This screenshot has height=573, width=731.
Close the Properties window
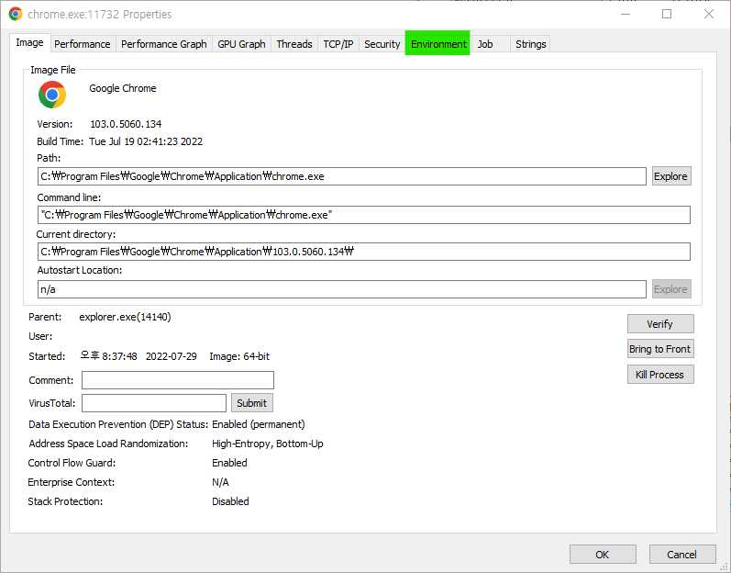point(709,14)
